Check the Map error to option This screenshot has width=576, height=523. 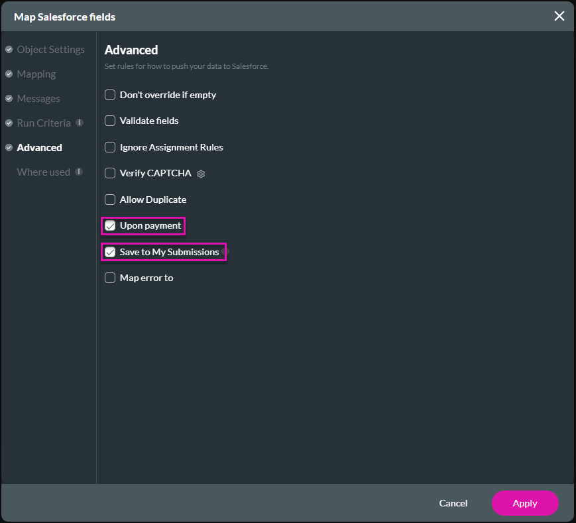[110, 278]
